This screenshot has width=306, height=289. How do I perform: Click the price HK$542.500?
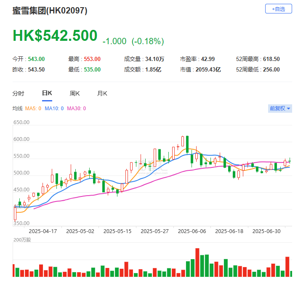click(55, 35)
